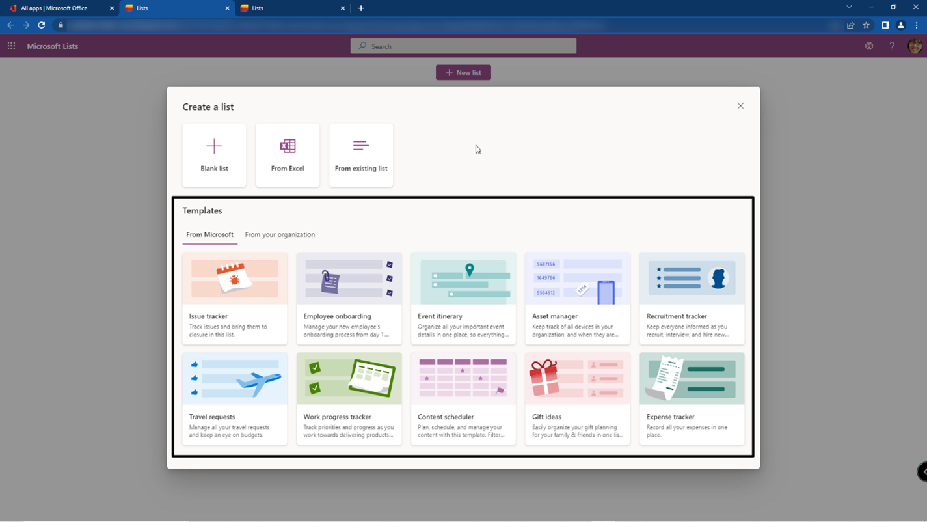The width and height of the screenshot is (927, 522).
Task: Open a new browser tab
Action: click(361, 8)
